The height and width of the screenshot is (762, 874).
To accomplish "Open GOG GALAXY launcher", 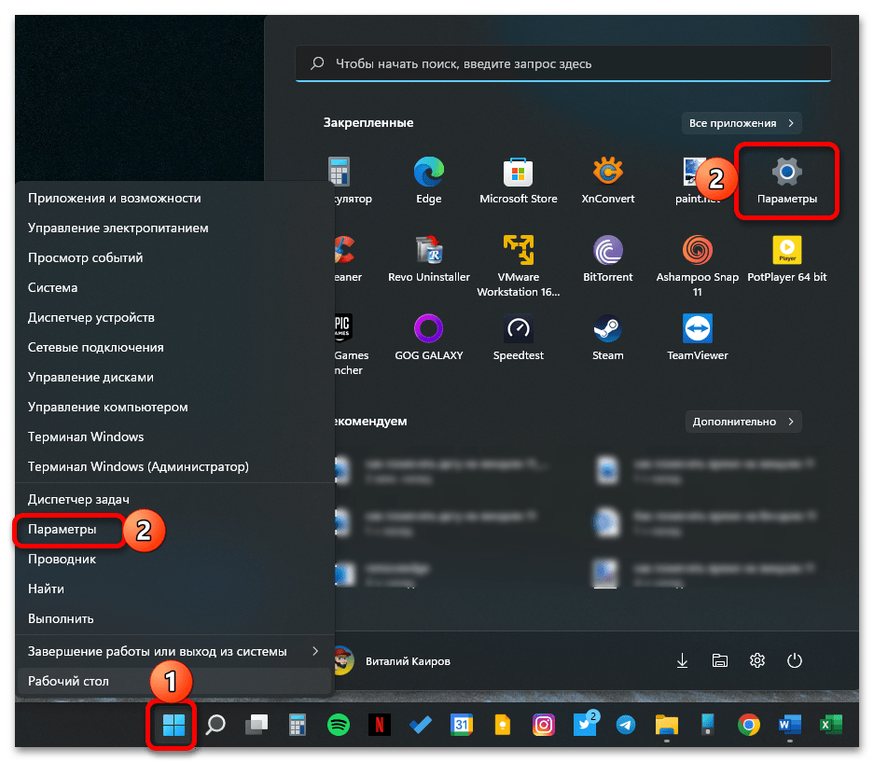I will tap(429, 338).
